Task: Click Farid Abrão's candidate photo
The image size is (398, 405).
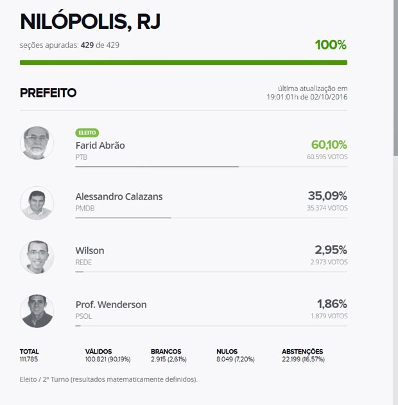Action: (37, 143)
